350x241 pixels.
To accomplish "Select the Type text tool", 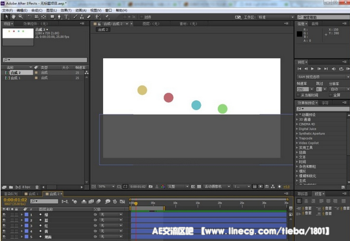I will click(x=67, y=16).
